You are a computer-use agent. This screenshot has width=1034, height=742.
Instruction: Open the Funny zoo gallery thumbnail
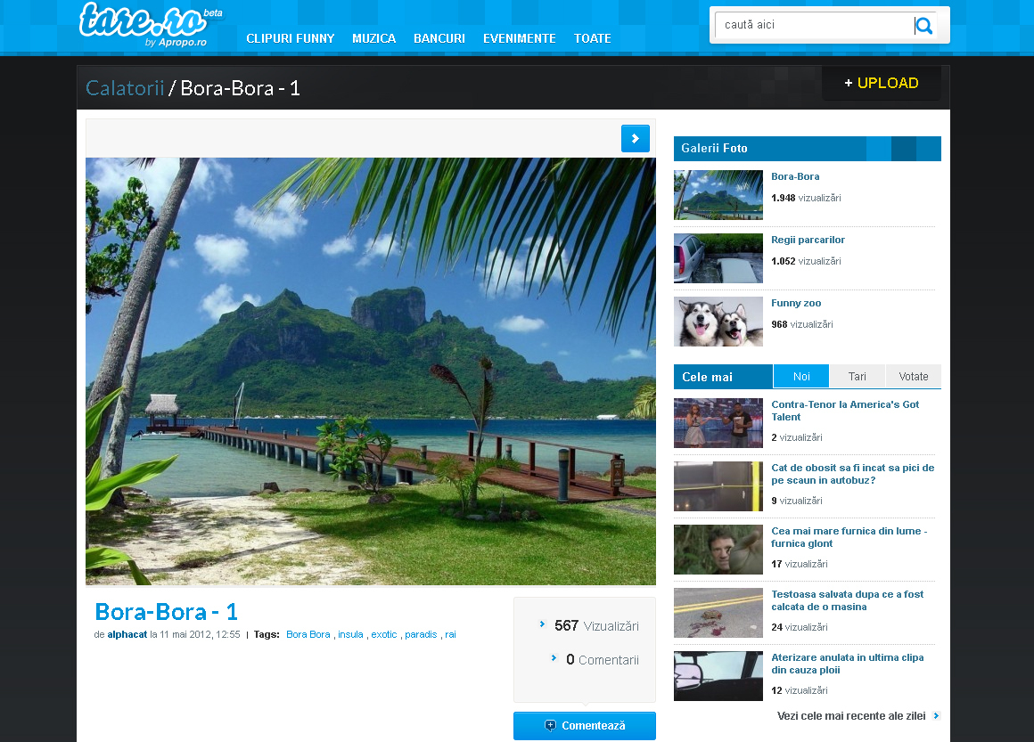pos(718,322)
